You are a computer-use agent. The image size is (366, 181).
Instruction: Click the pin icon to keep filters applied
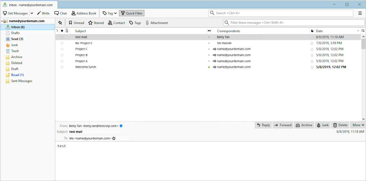(x=60, y=23)
